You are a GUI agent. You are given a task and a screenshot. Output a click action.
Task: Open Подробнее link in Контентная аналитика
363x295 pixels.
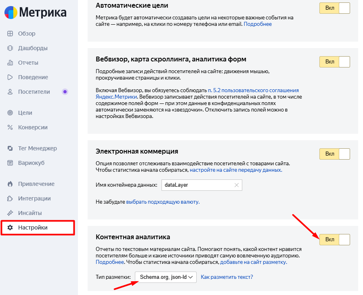tap(110, 262)
